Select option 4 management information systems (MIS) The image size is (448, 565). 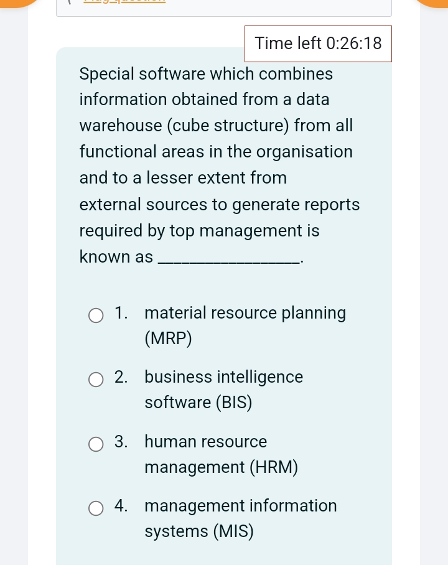(x=96, y=508)
